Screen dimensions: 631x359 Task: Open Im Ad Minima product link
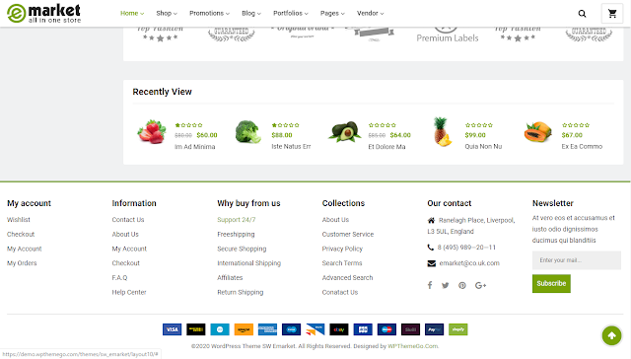(195, 147)
